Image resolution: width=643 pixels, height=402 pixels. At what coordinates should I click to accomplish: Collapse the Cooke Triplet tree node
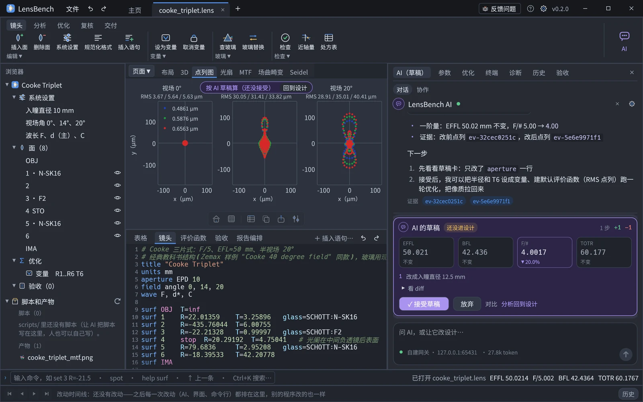tap(7, 85)
